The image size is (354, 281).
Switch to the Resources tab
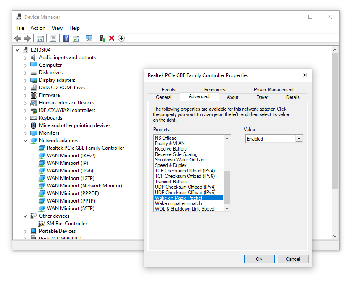point(215,89)
